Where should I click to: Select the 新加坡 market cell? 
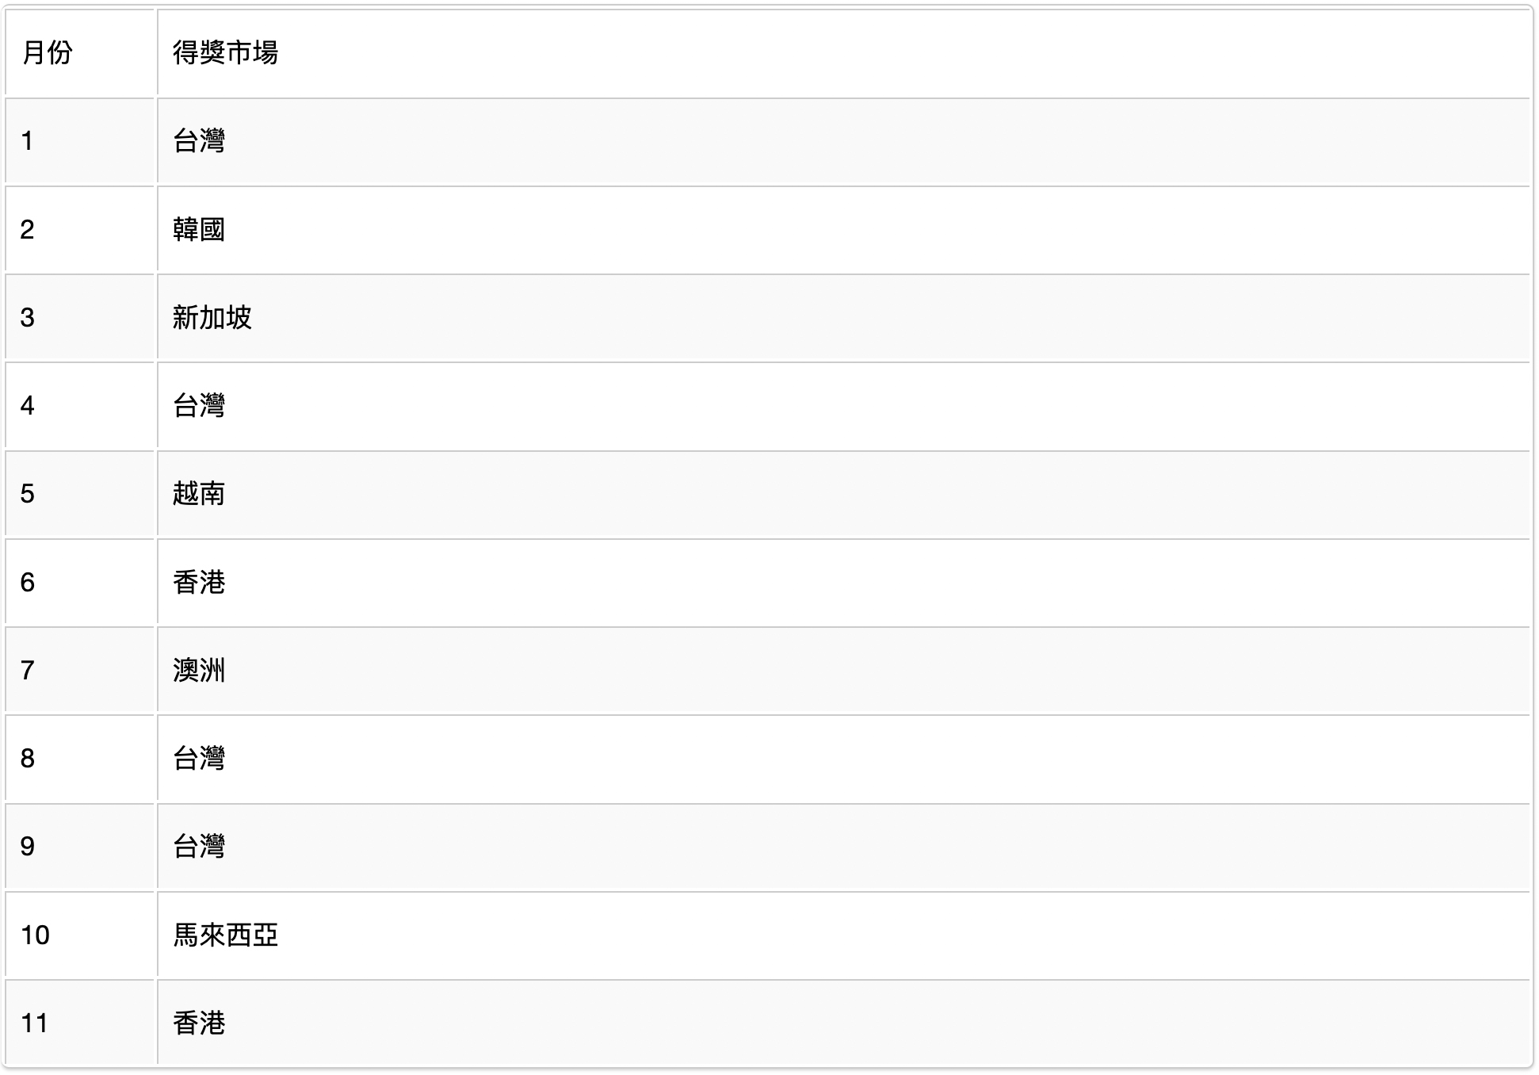(x=212, y=318)
